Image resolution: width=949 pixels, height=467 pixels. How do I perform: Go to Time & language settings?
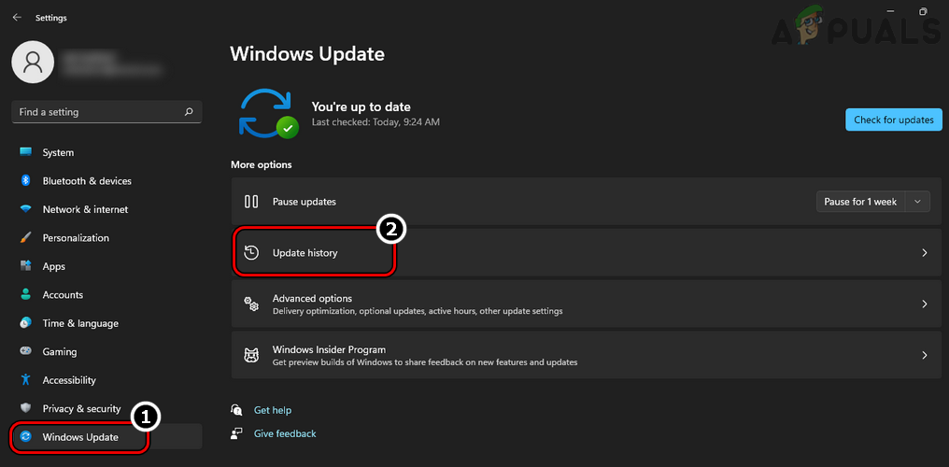pyautogui.click(x=80, y=323)
